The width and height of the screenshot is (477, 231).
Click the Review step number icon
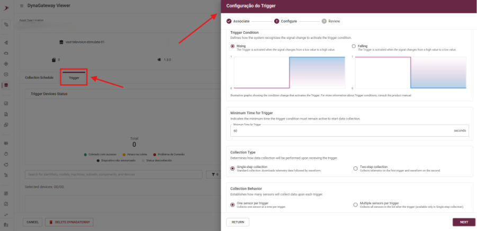pyautogui.click(x=324, y=21)
